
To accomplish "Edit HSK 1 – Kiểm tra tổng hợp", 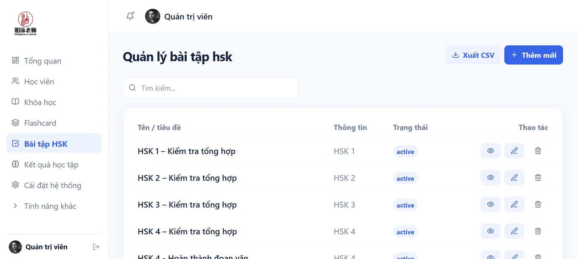I will point(514,151).
